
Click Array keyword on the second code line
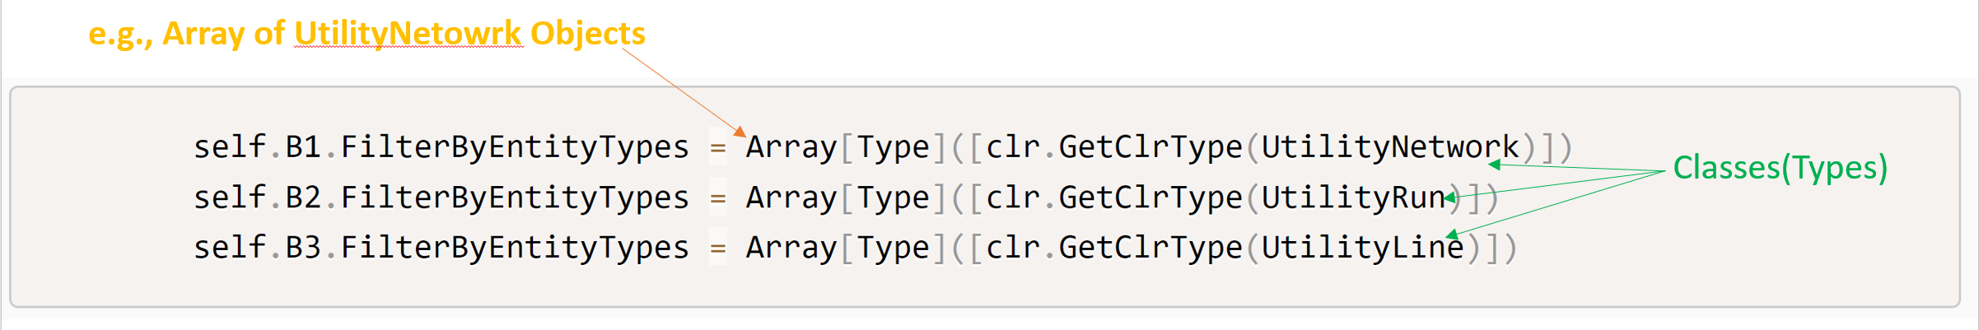point(791,198)
